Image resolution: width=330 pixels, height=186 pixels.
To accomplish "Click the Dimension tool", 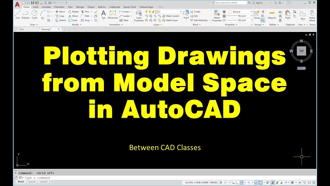I will coord(113,14).
